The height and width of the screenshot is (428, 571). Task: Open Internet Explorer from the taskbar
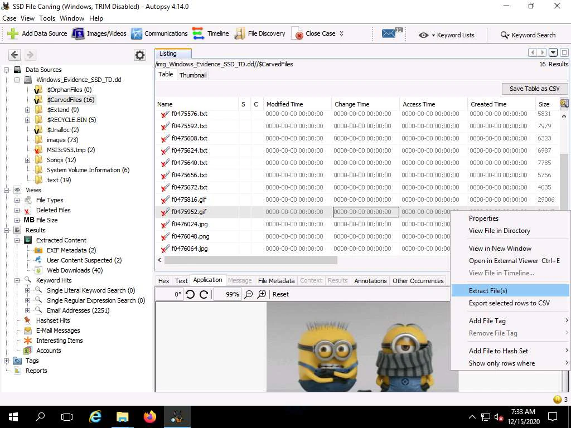click(x=95, y=417)
